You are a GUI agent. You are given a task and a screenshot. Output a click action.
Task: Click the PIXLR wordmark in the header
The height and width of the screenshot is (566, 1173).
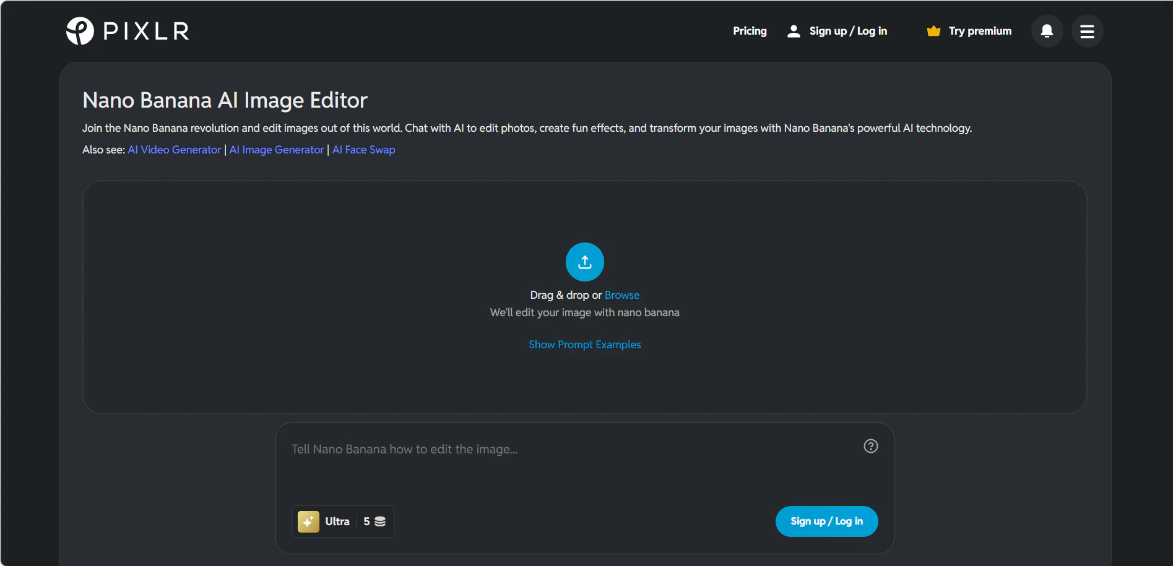(x=146, y=31)
